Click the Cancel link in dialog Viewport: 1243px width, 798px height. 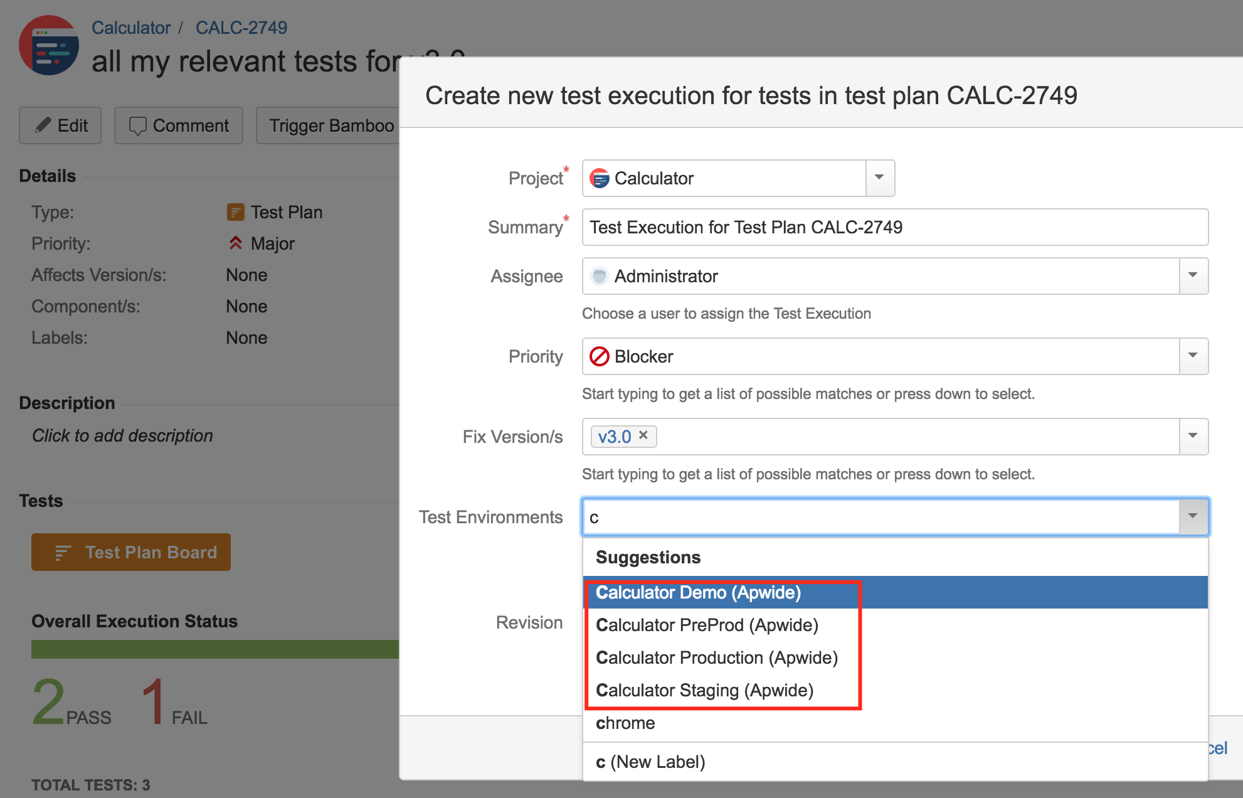(x=1218, y=748)
